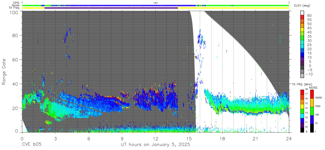Click x-axis tick label "24"
Screen dimensions: 325x150
click(289, 138)
